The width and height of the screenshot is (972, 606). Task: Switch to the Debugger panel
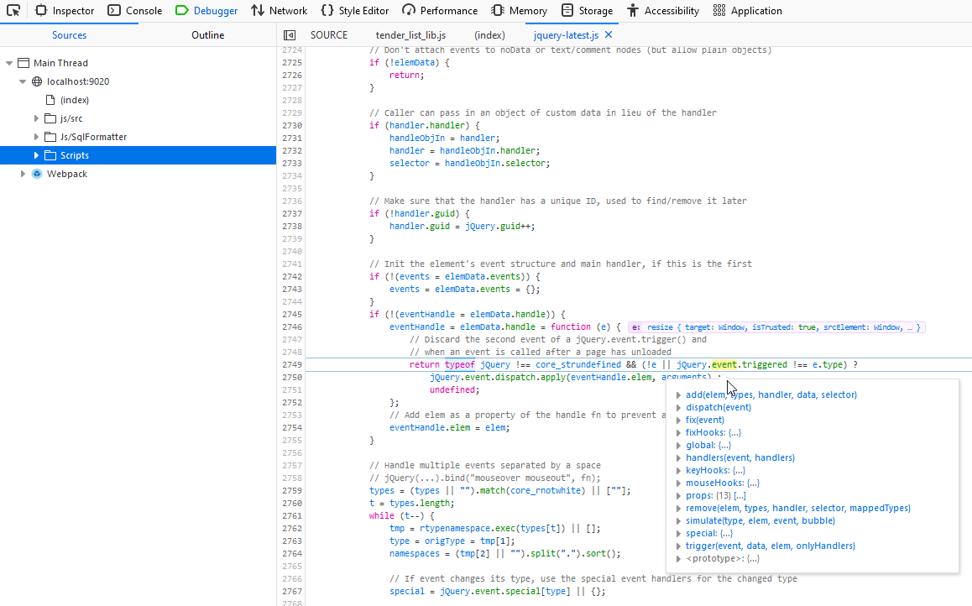point(206,11)
